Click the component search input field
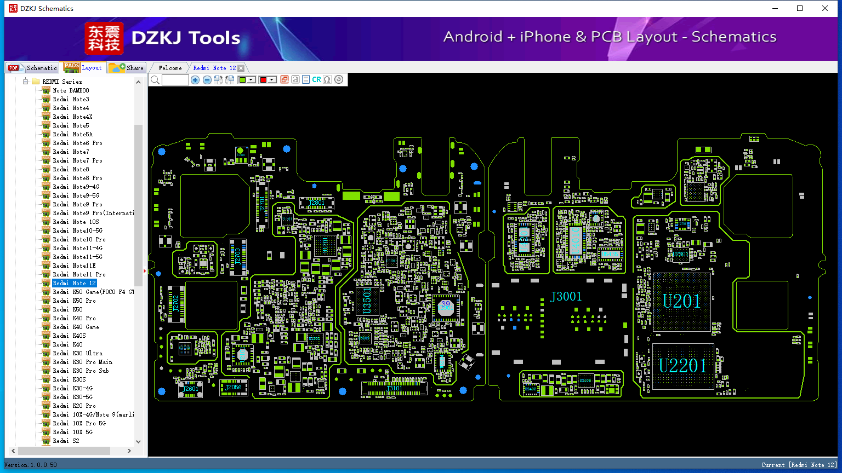This screenshot has width=842, height=473. point(175,80)
